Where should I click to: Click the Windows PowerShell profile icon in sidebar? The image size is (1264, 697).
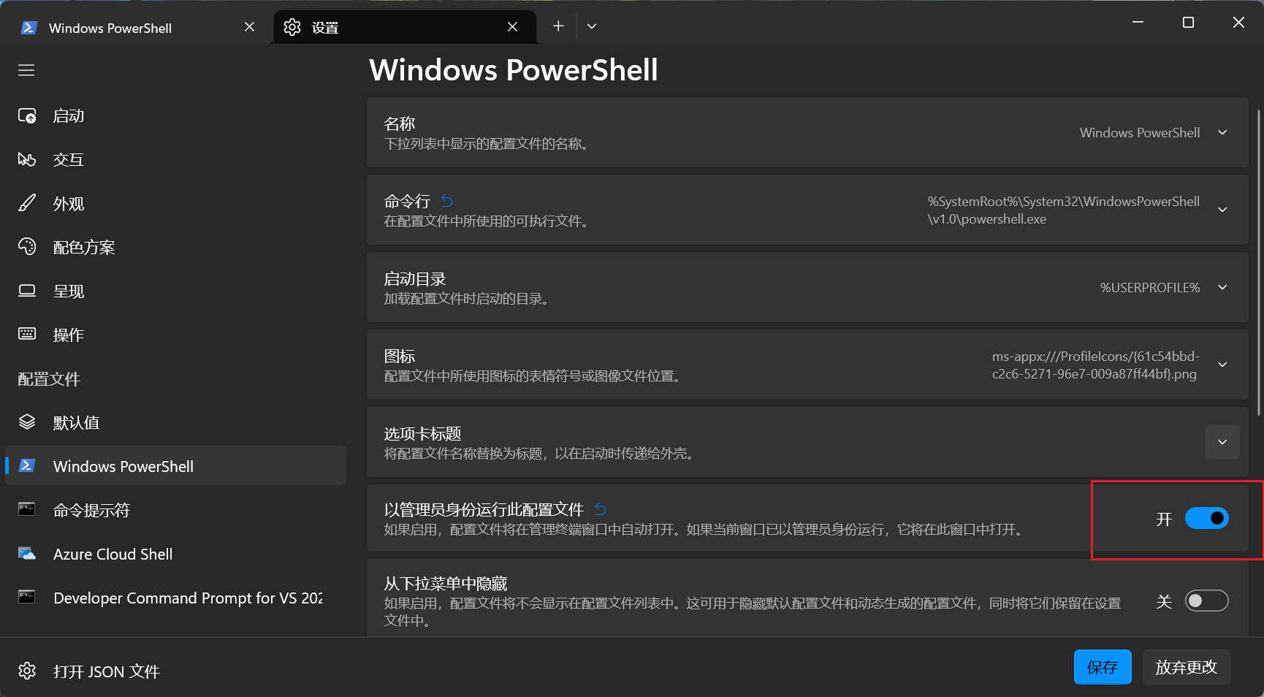point(27,466)
